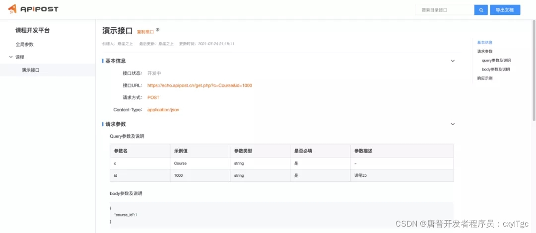Image resolution: width=536 pixels, height=233 pixels.
Task: Click the search magnifier button
Action: coord(481,10)
